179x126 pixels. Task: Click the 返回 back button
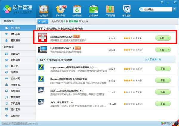[x=43, y=21]
